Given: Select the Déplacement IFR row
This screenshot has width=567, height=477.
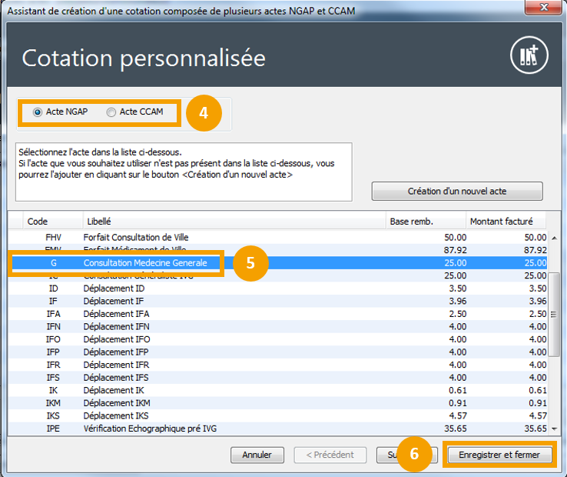Looking at the screenshot, I should coord(277,365).
